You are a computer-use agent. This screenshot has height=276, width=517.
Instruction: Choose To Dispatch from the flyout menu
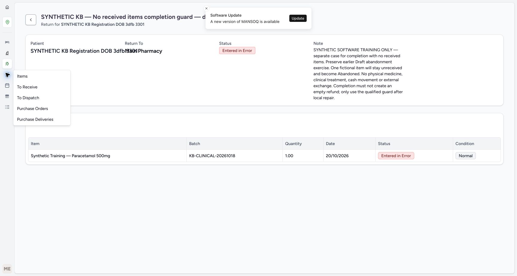click(x=42, y=98)
